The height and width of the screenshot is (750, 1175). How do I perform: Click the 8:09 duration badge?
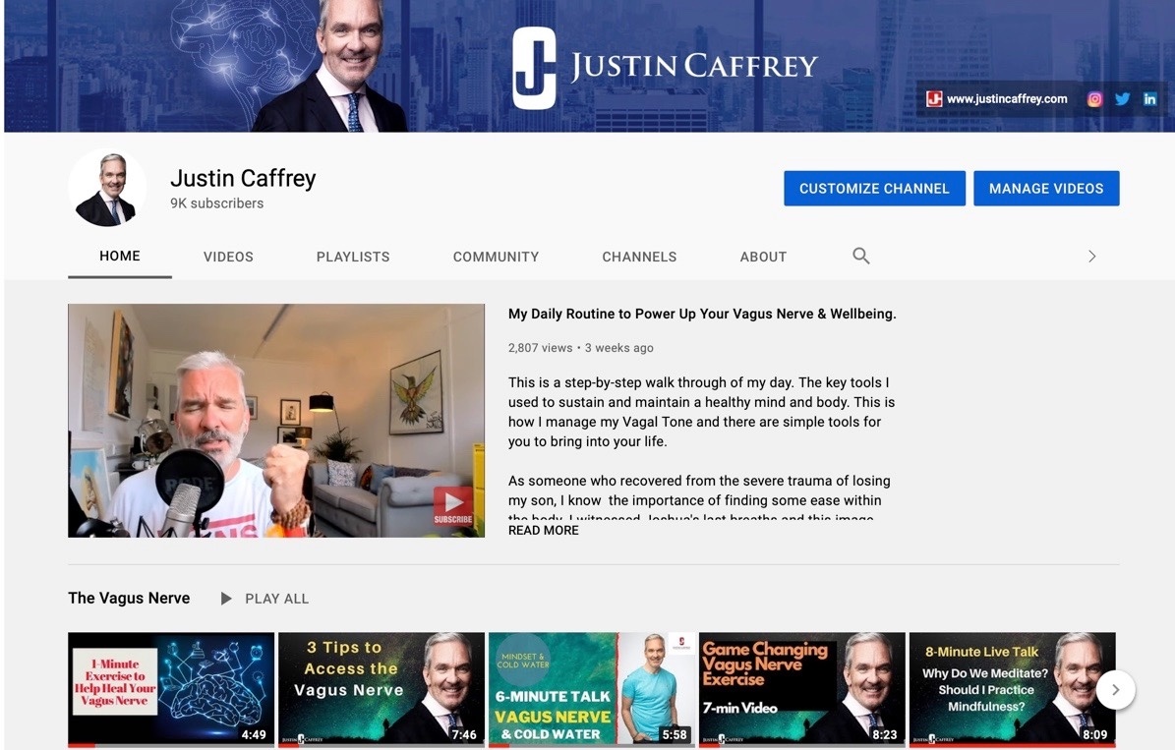[1094, 735]
